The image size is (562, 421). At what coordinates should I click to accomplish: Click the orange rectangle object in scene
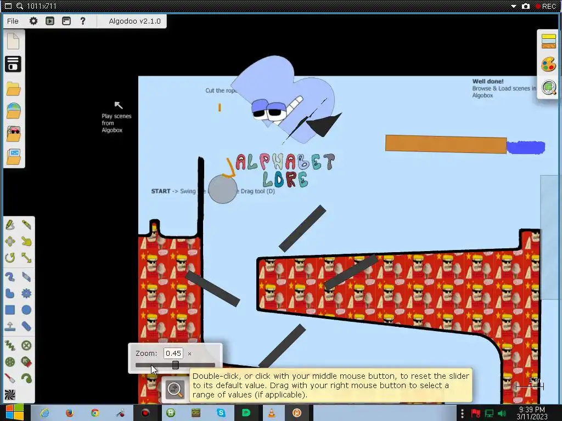click(x=446, y=144)
